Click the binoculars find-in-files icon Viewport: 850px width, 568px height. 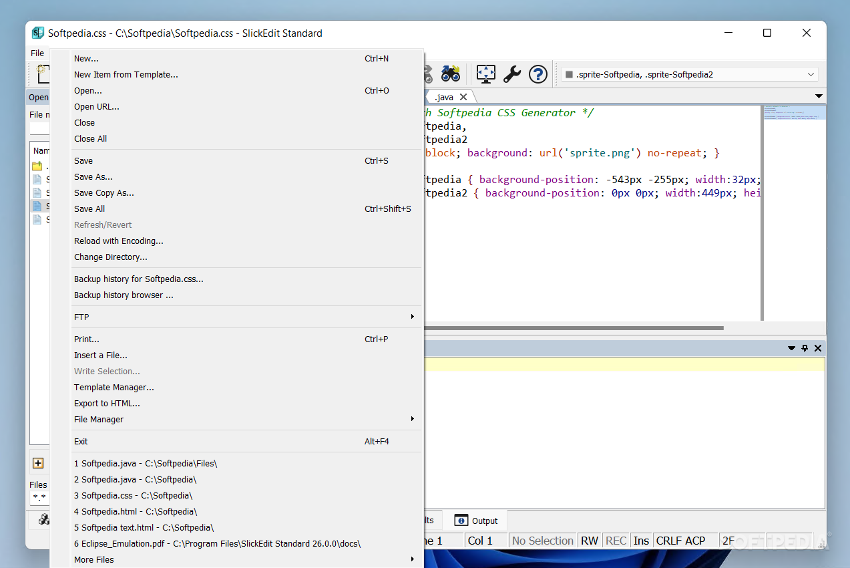coord(450,74)
